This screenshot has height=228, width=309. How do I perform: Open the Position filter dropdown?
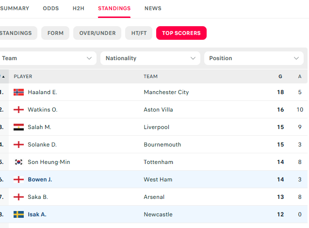pos(254,58)
